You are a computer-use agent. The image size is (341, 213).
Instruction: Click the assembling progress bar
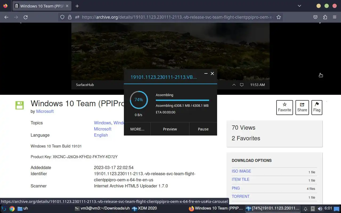coord(182,100)
